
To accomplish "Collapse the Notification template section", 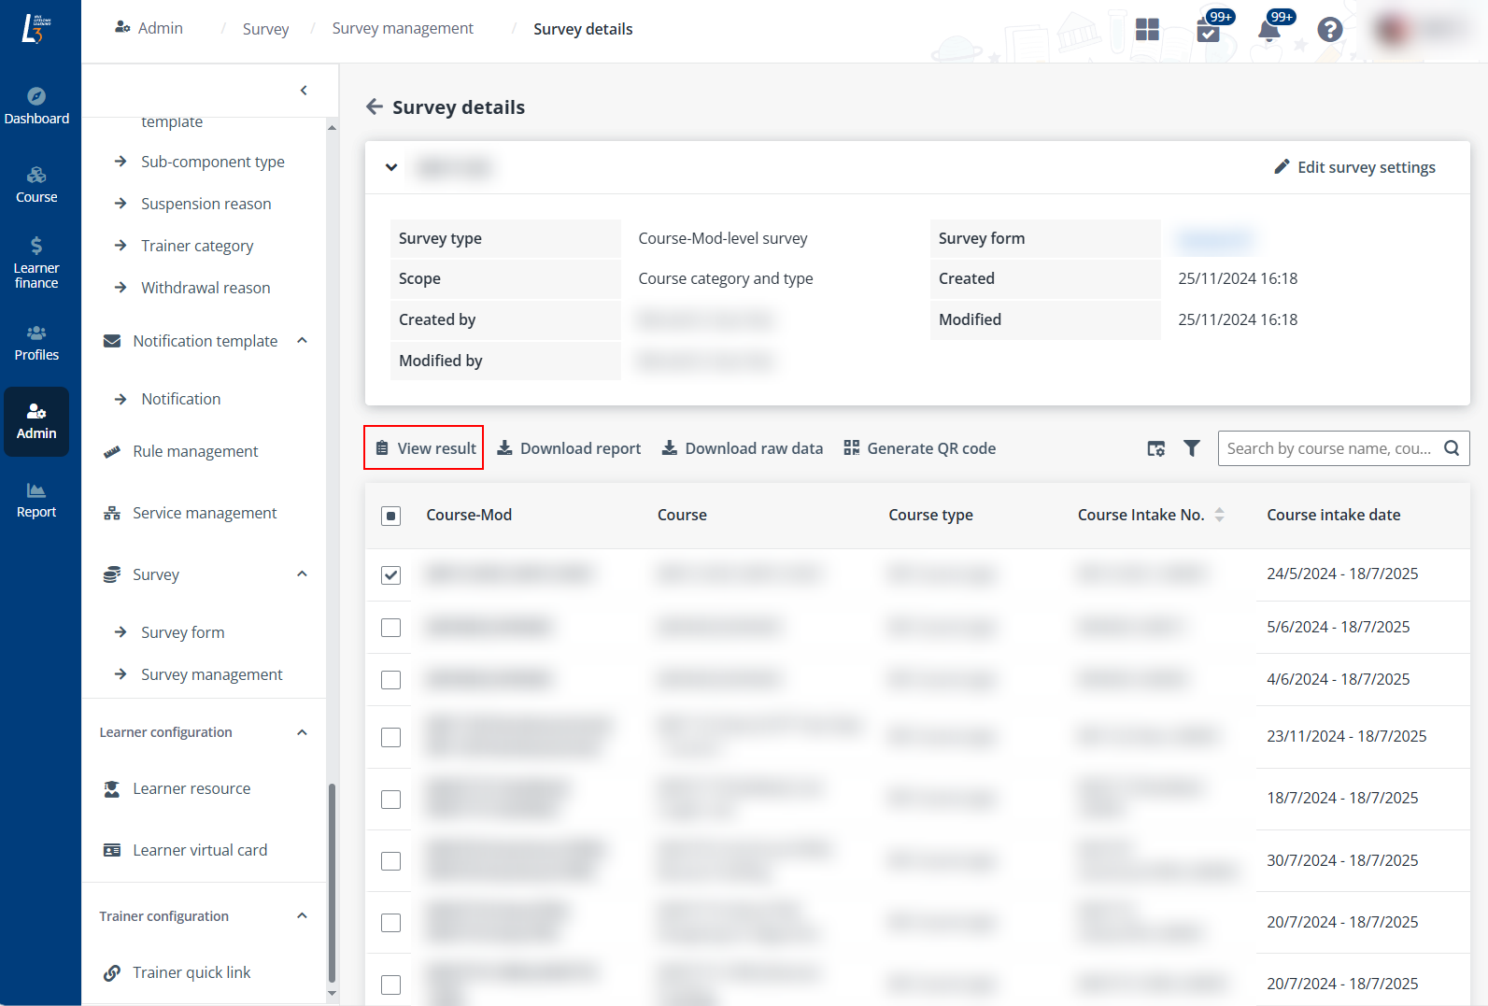I will tap(302, 341).
